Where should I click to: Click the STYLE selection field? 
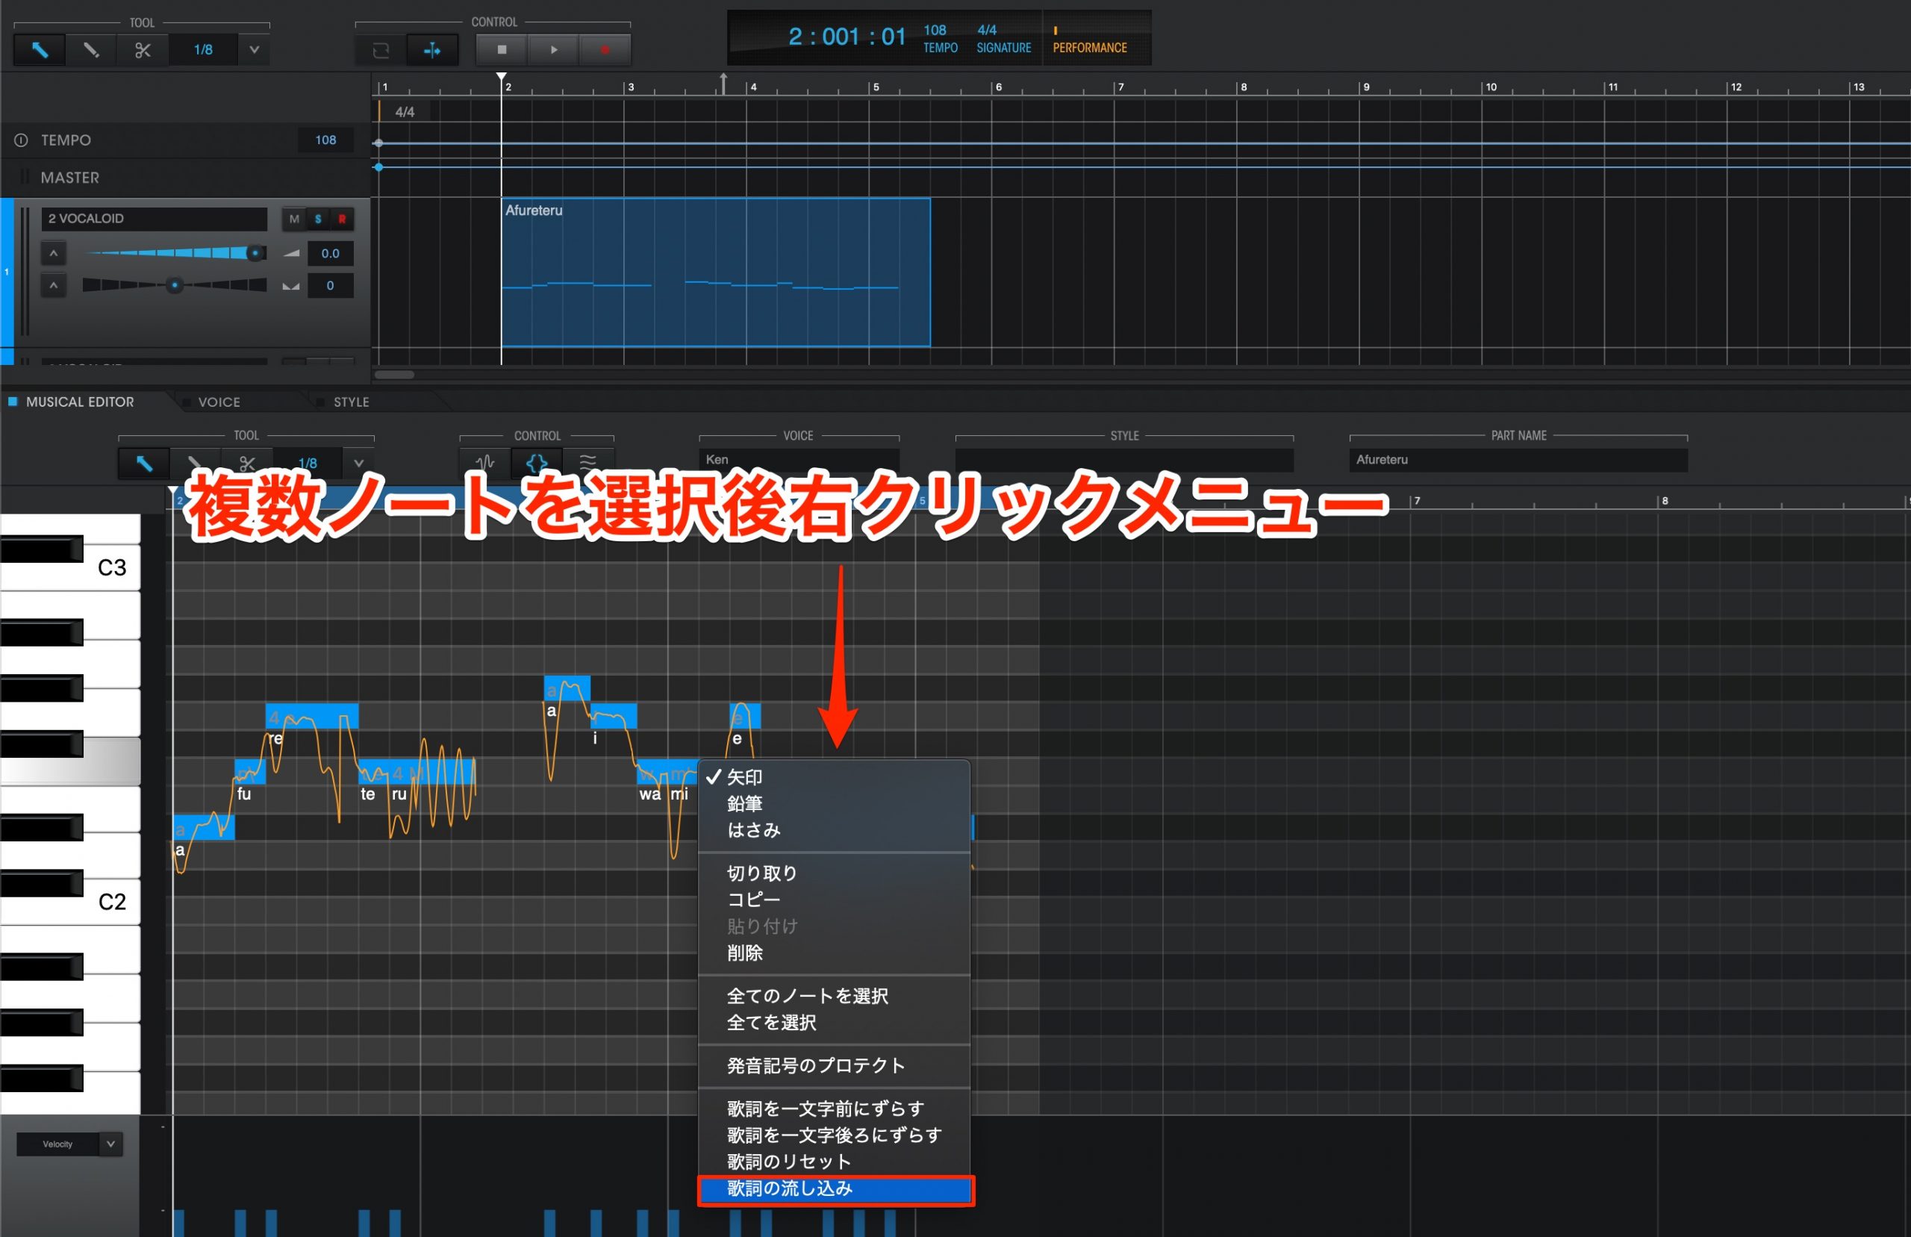pyautogui.click(x=1124, y=461)
